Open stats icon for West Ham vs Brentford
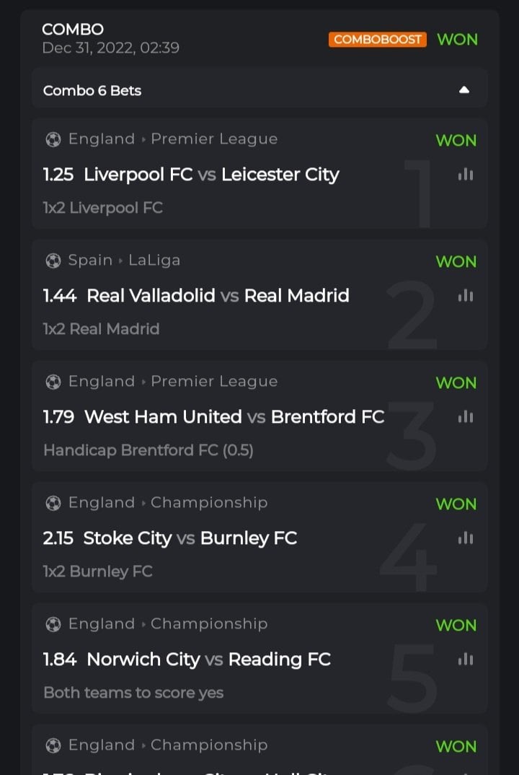 click(x=466, y=417)
